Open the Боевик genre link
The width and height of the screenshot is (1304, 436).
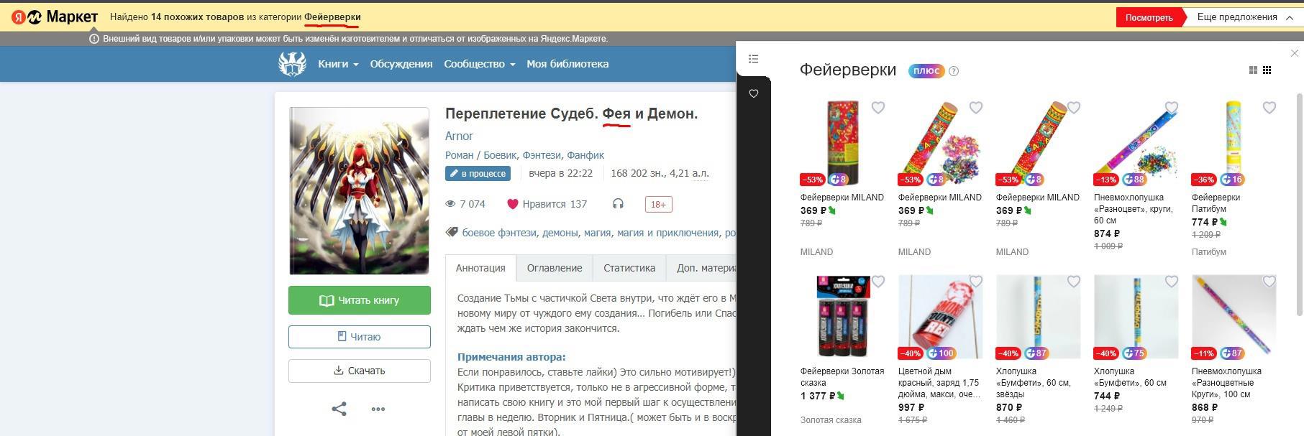tap(500, 155)
